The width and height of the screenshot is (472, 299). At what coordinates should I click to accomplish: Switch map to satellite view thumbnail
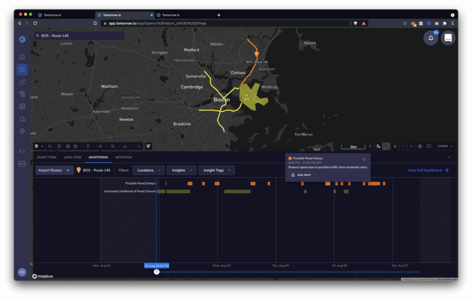pos(386,146)
